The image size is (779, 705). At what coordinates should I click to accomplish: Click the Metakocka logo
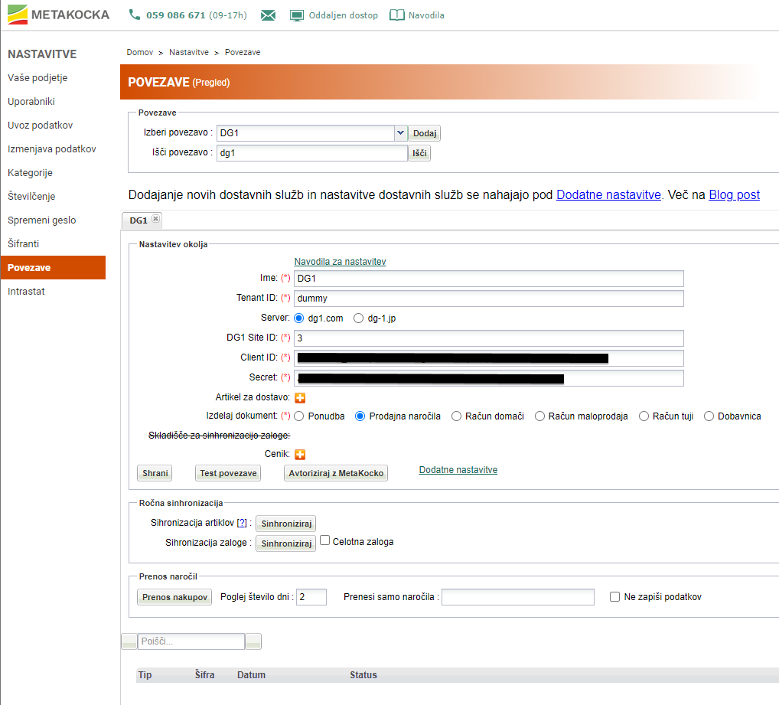59,15
